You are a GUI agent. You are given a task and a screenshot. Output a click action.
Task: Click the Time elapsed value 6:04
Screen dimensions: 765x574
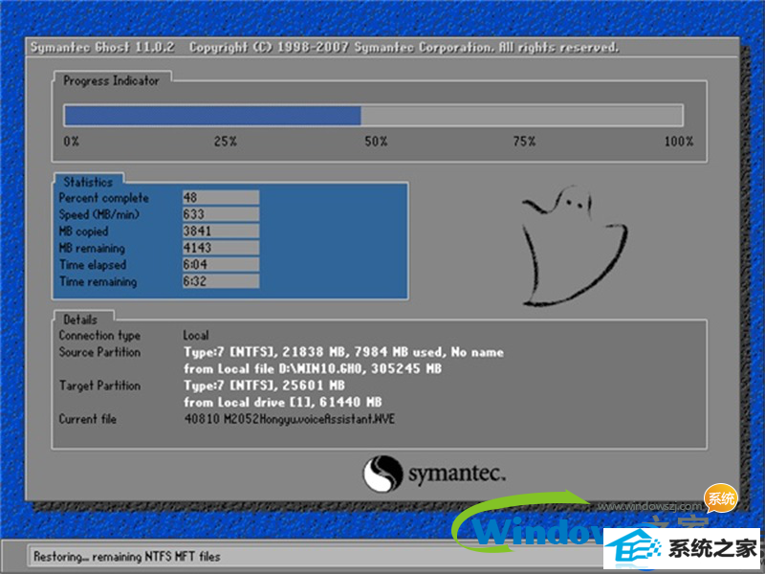click(x=221, y=264)
